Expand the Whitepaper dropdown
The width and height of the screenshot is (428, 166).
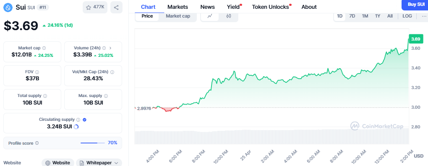point(99,163)
